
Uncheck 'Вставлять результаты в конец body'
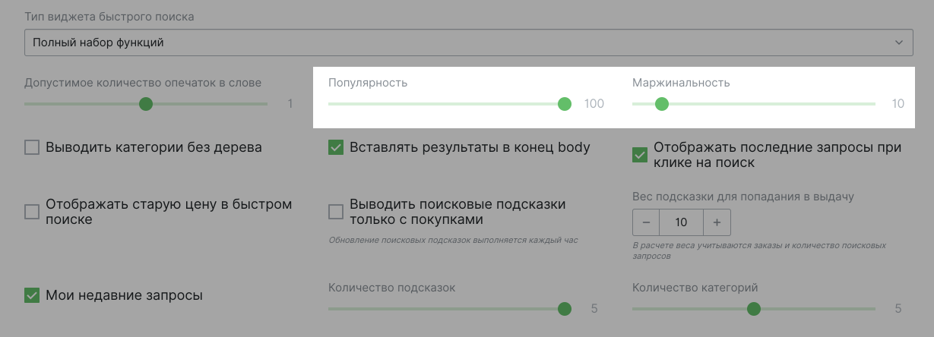point(336,147)
